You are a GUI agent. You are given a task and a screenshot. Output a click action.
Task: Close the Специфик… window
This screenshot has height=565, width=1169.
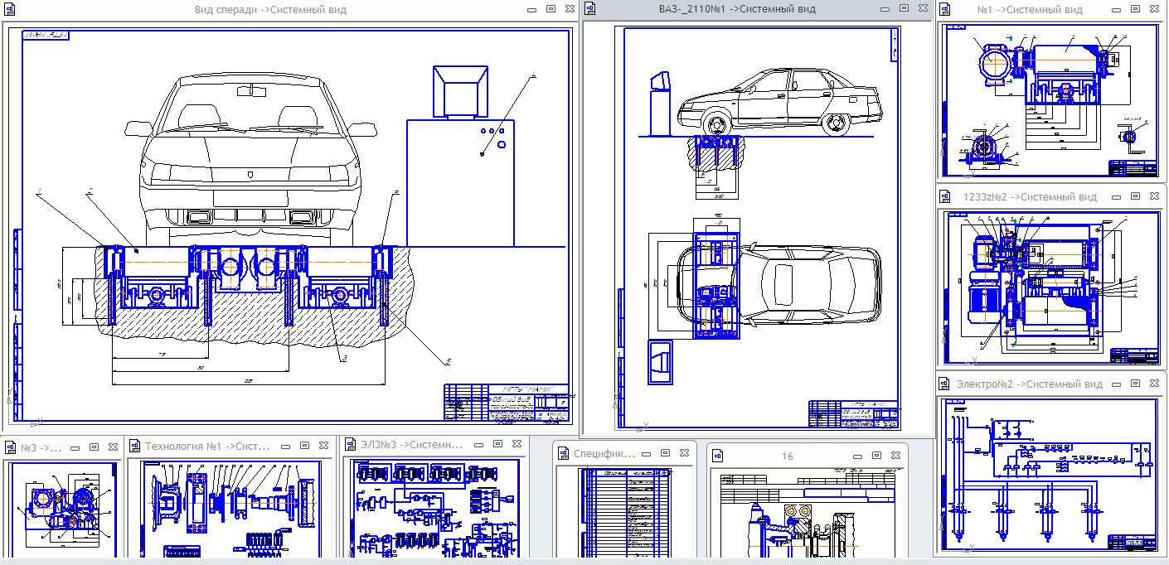[685, 453]
